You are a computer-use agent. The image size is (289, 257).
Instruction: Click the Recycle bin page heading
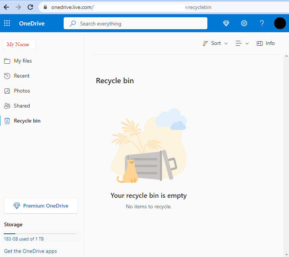coord(115,81)
